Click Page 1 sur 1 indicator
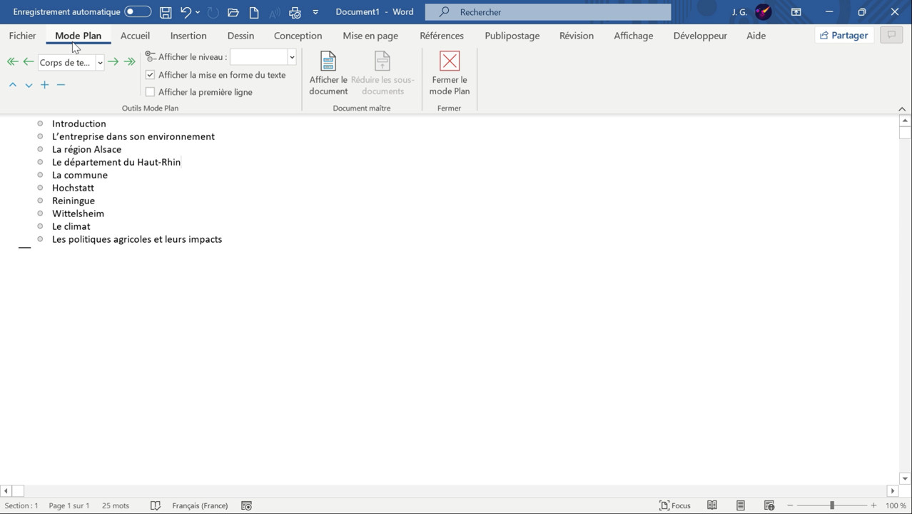Screen dimensions: 912x514 69,505
